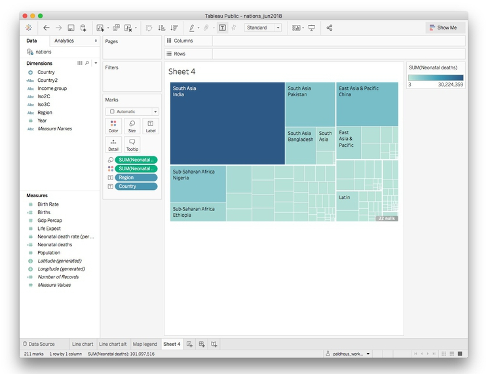Screen dimensions: 492x374
Task: Select the Sub-Saharan Africa Nigeria tile
Action: 198,184
